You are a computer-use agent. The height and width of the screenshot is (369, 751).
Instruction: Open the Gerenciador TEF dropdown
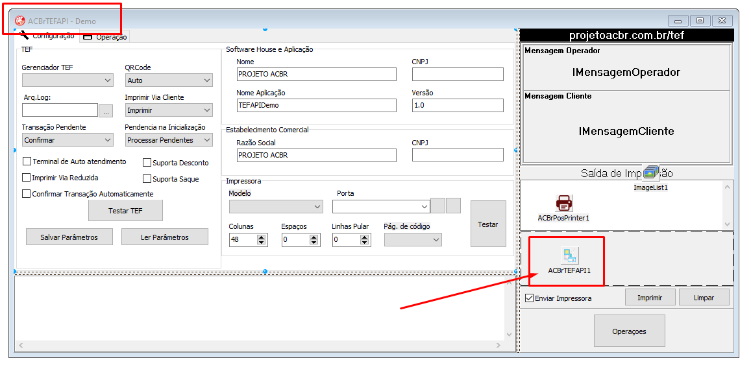point(68,80)
